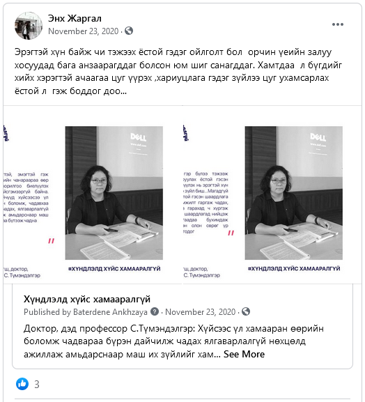Open the Хүндлэлд хүйс хамааралгүй page link
The image size is (365, 402).
coord(87,299)
